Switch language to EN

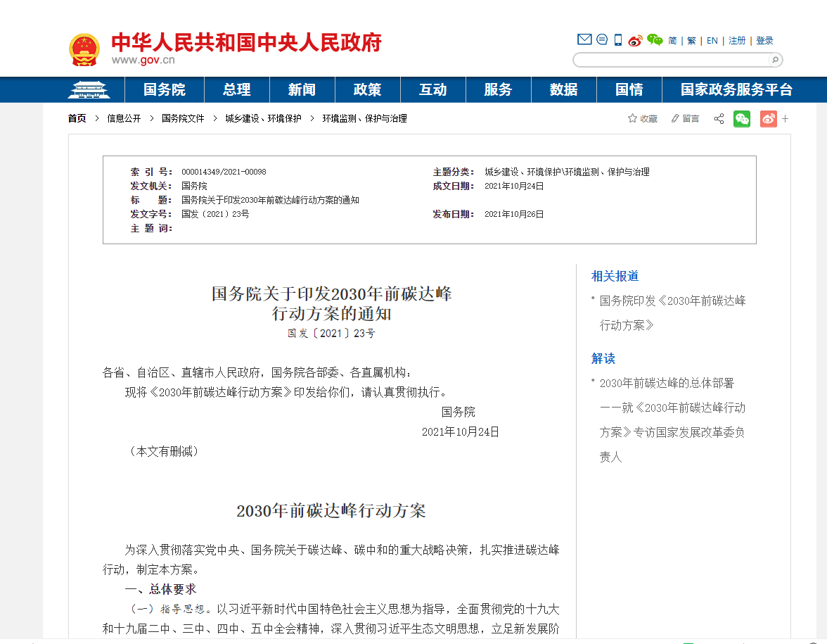click(712, 41)
